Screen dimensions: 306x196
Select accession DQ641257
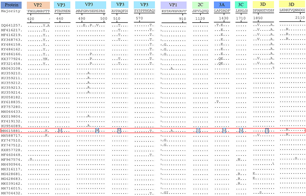(x=12, y=25)
